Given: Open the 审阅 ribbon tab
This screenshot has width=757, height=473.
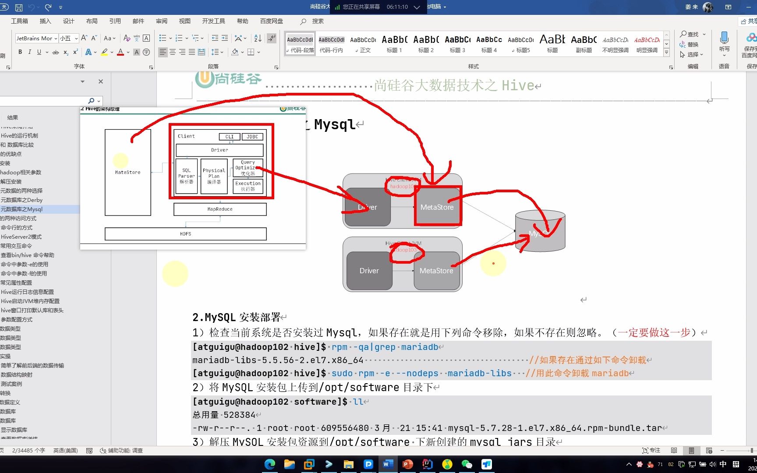Looking at the screenshot, I should pyautogui.click(x=161, y=21).
